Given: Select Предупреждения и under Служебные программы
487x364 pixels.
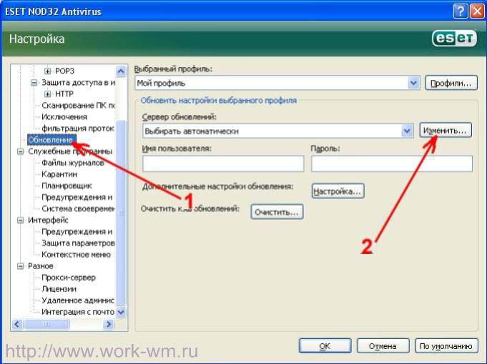Looking at the screenshot, I should pos(77,197).
